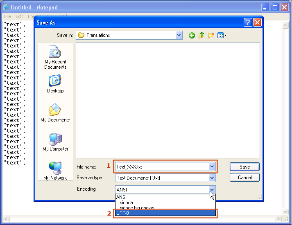Open the View Menu icon dropdown

222,36
